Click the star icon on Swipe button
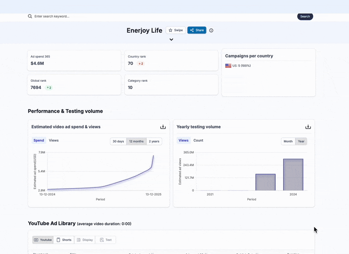Screen dimensions: 349x254 171,30
